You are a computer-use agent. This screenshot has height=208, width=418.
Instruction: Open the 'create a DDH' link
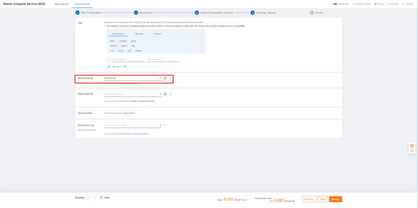pos(129,113)
